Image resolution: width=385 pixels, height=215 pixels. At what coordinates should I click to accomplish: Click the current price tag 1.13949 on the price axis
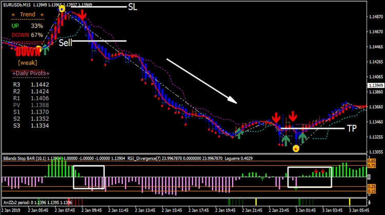(375, 85)
